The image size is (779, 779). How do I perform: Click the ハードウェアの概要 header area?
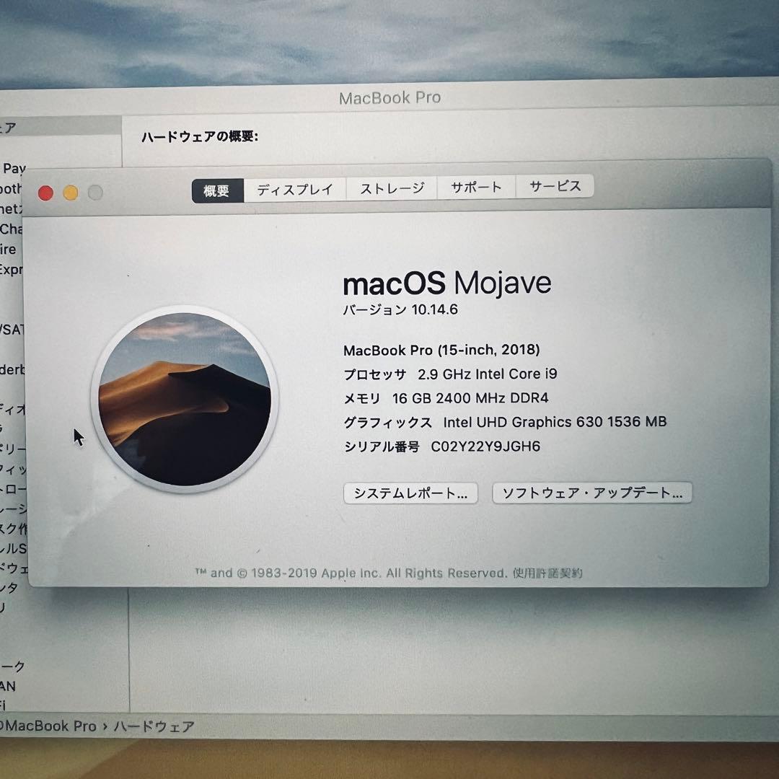[x=197, y=136]
